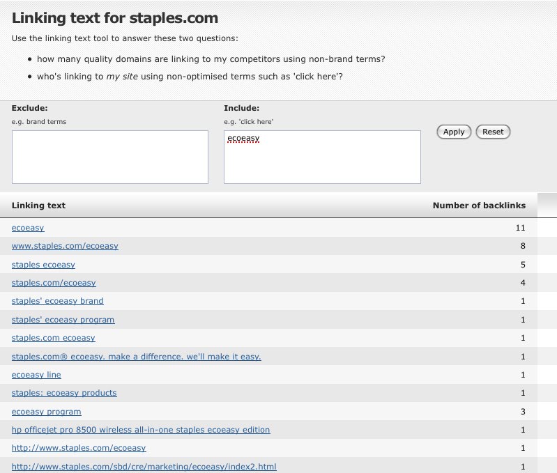Click the staples.com/ecoeasy link
The height and width of the screenshot is (473, 557).
(x=54, y=283)
